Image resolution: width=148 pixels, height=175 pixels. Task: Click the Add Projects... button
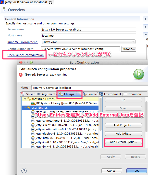[123, 125]
